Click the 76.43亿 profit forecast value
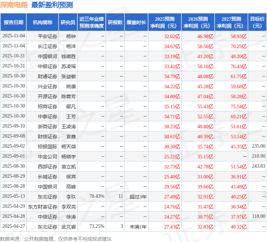This screenshot has height=242, width=267. tap(239, 66)
